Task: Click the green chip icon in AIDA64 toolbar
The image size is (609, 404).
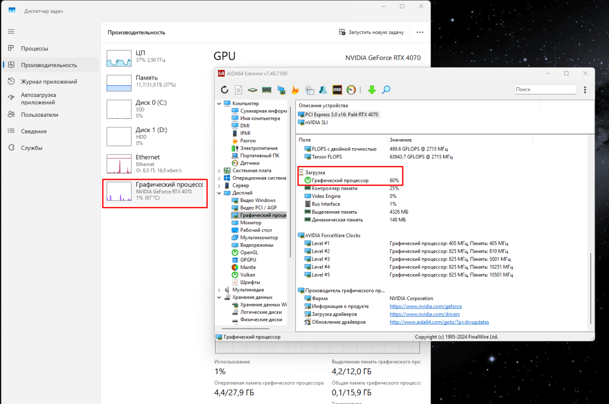Action: (x=252, y=90)
